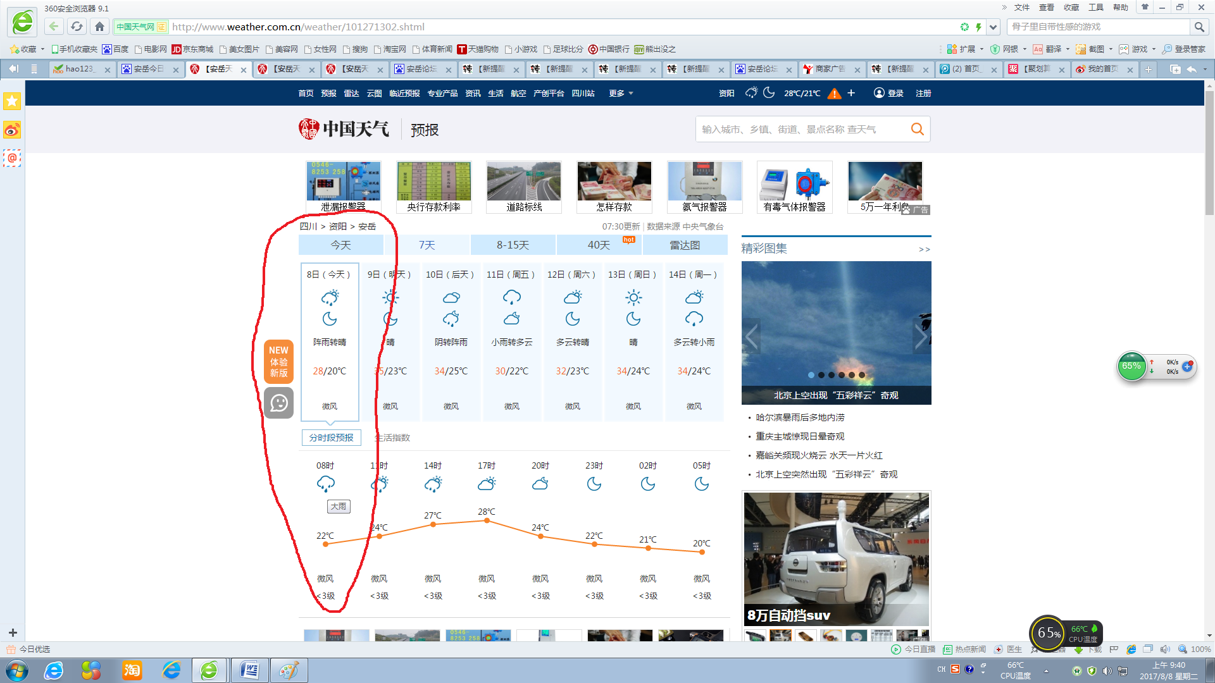Click the page refresh icon

[77, 27]
